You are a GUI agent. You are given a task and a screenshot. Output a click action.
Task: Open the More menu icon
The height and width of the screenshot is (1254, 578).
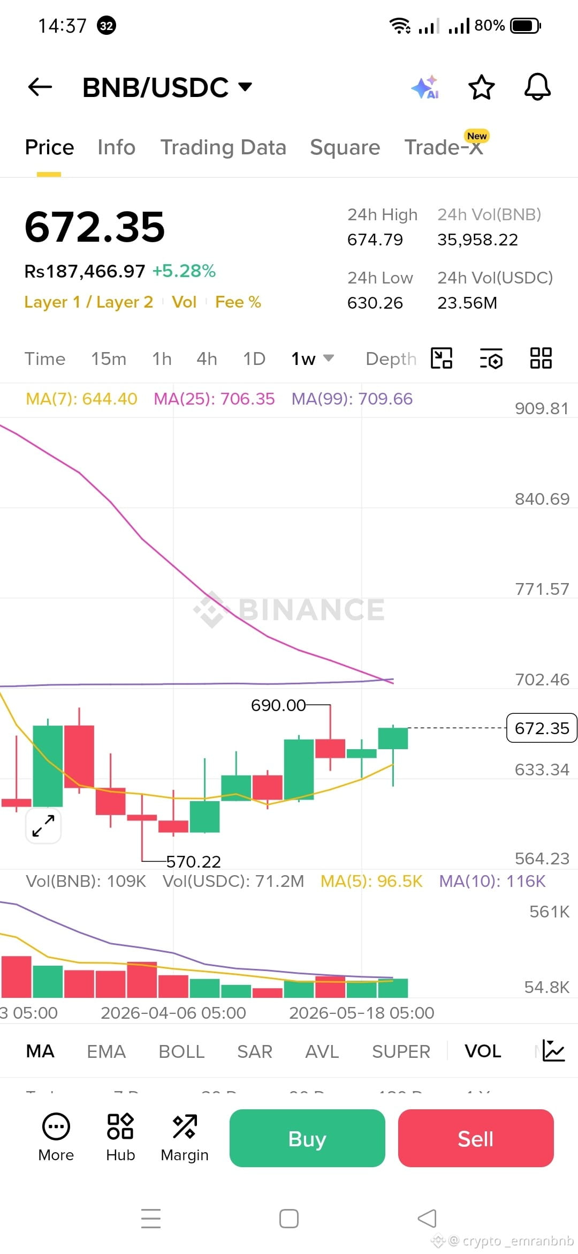point(56,1137)
